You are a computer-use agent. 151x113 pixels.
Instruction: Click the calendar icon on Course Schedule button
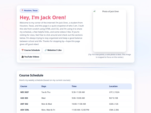click(x=23, y=50)
